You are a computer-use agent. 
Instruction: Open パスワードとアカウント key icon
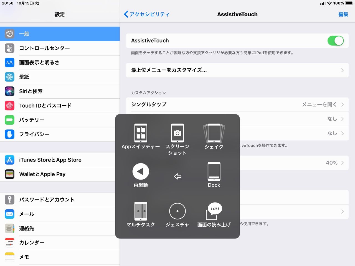coord(10,199)
